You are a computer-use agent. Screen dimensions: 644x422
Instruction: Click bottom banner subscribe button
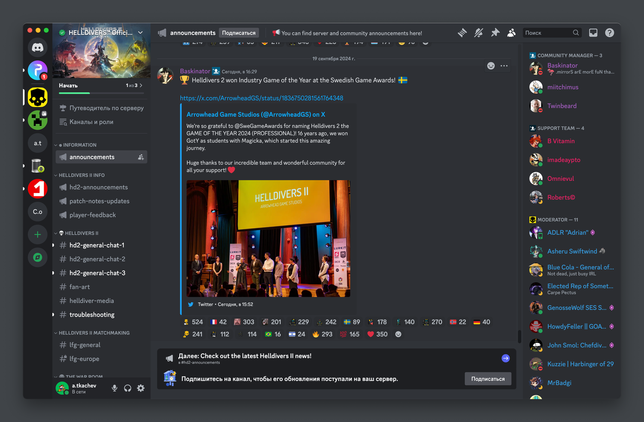pos(488,379)
